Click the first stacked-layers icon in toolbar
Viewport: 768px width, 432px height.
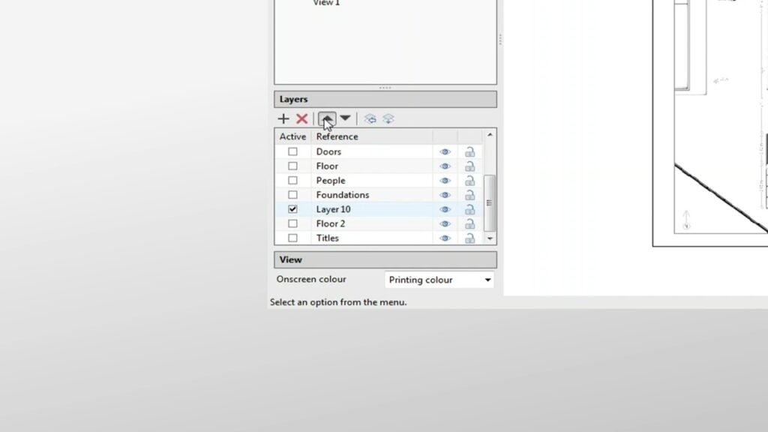pyautogui.click(x=370, y=118)
